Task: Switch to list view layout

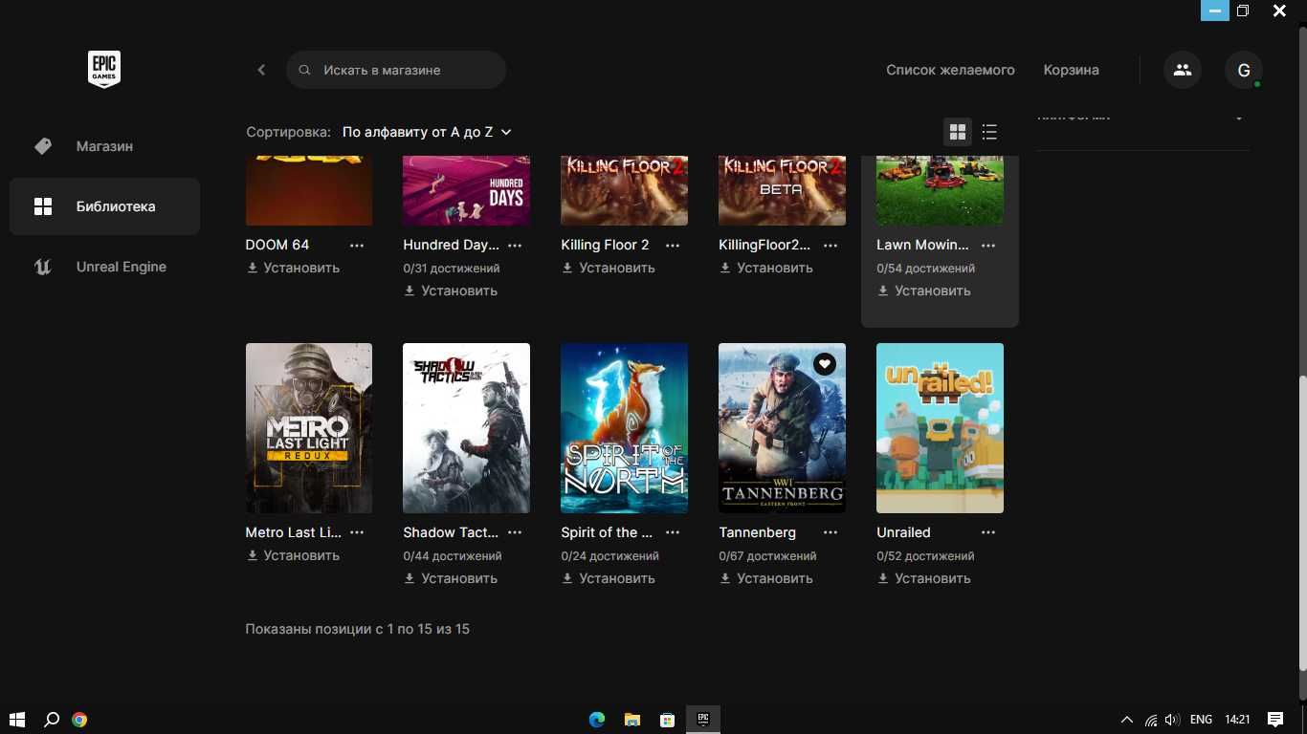Action: (989, 132)
